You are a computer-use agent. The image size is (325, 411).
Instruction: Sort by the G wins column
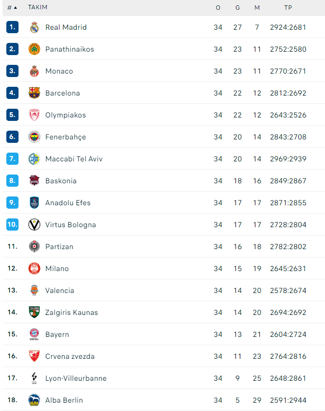click(x=237, y=8)
